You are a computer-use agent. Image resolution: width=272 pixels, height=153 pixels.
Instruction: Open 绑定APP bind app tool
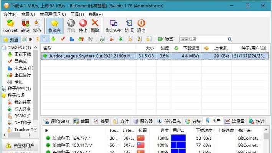[114, 26]
